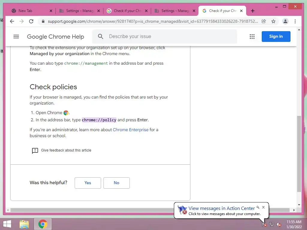Switch to first Settings - Manage tab
The width and height of the screenshot is (307, 230).
(x=79, y=11)
